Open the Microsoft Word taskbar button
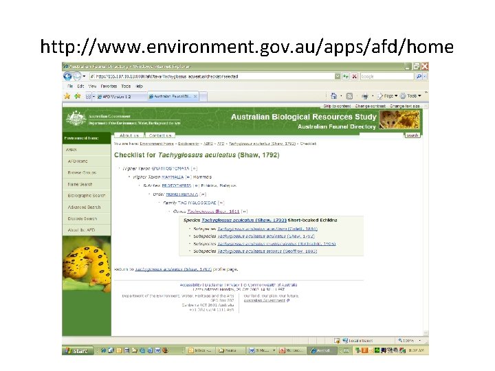 (262, 350)
